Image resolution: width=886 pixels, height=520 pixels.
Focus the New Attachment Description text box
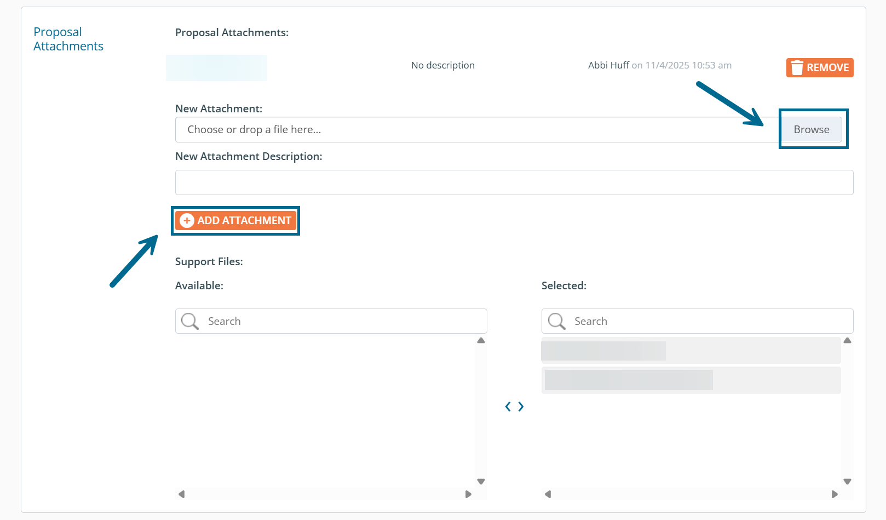514,182
